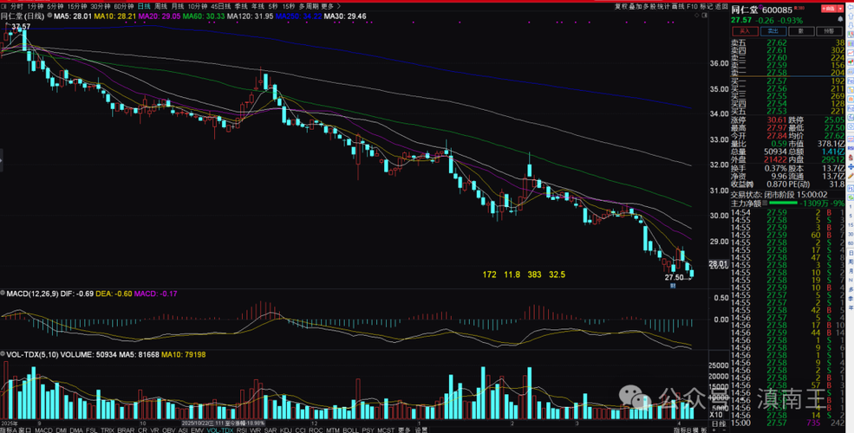854x433 pixels.
Task: Select PSY indicator in bottom bar
Action: (368, 429)
